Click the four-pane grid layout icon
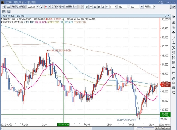The image size is (177, 130). pyautogui.click(x=4, y=12)
